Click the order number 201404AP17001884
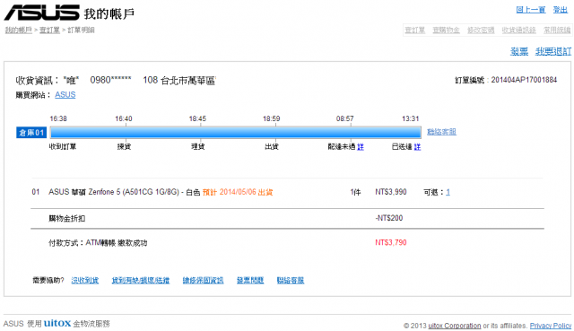 [x=524, y=80]
